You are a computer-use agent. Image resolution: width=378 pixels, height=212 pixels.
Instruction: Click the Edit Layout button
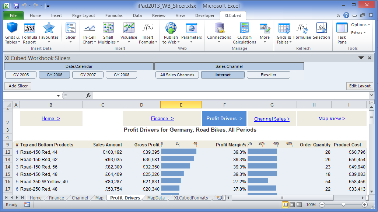pos(360,86)
